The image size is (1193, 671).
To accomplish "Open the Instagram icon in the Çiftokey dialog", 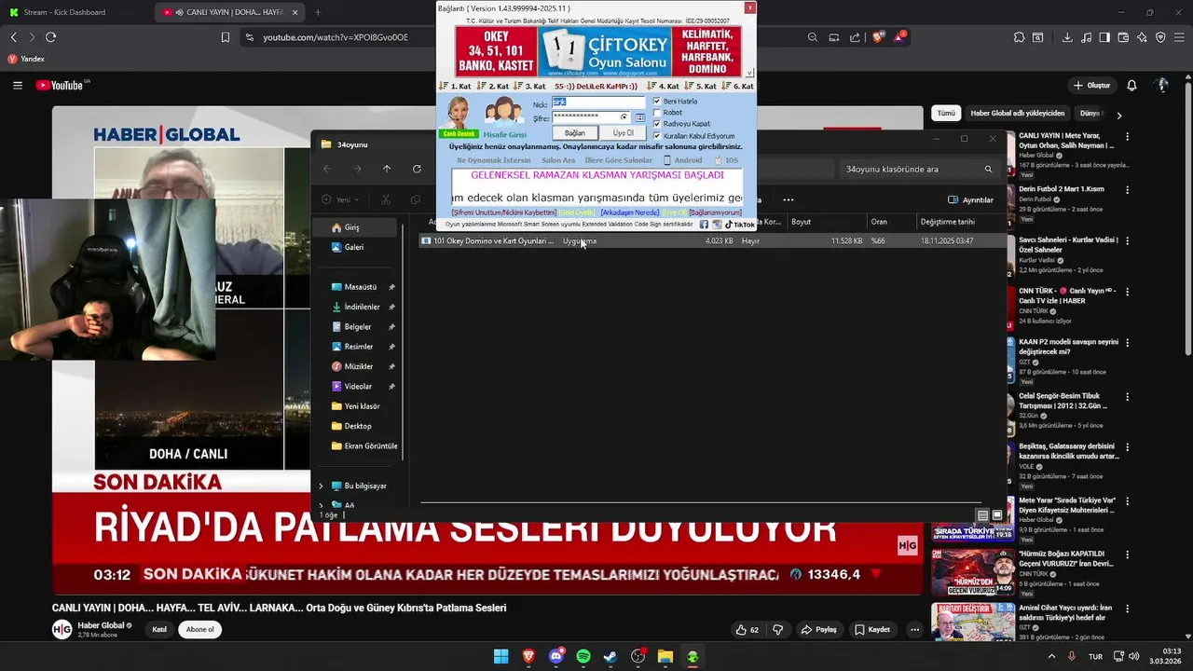I will [717, 225].
